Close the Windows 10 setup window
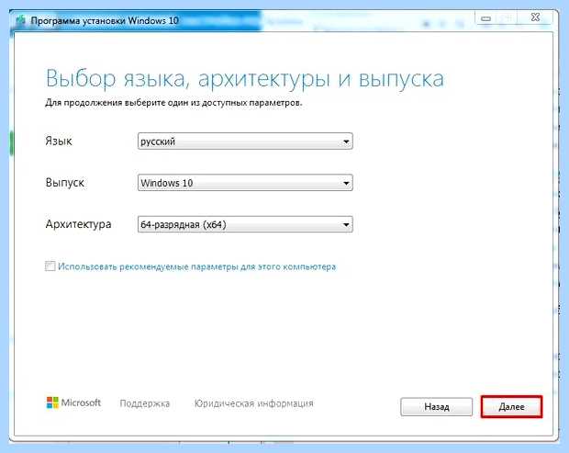The width and height of the screenshot is (569, 453). [535, 17]
